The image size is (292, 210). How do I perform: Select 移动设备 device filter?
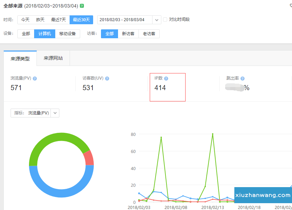pyautogui.click(x=68, y=34)
